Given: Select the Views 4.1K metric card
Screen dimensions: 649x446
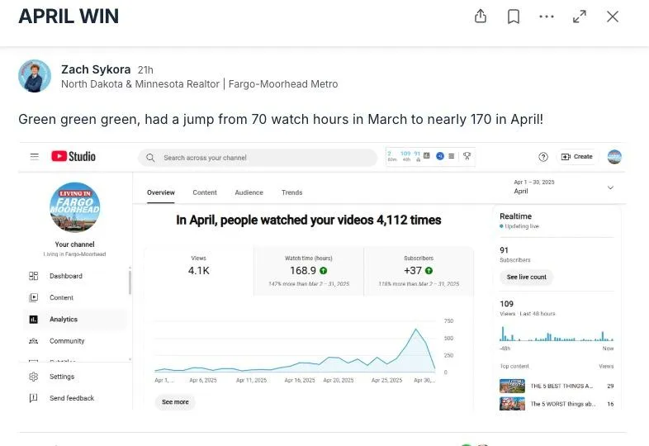Looking at the screenshot, I should pos(199,271).
